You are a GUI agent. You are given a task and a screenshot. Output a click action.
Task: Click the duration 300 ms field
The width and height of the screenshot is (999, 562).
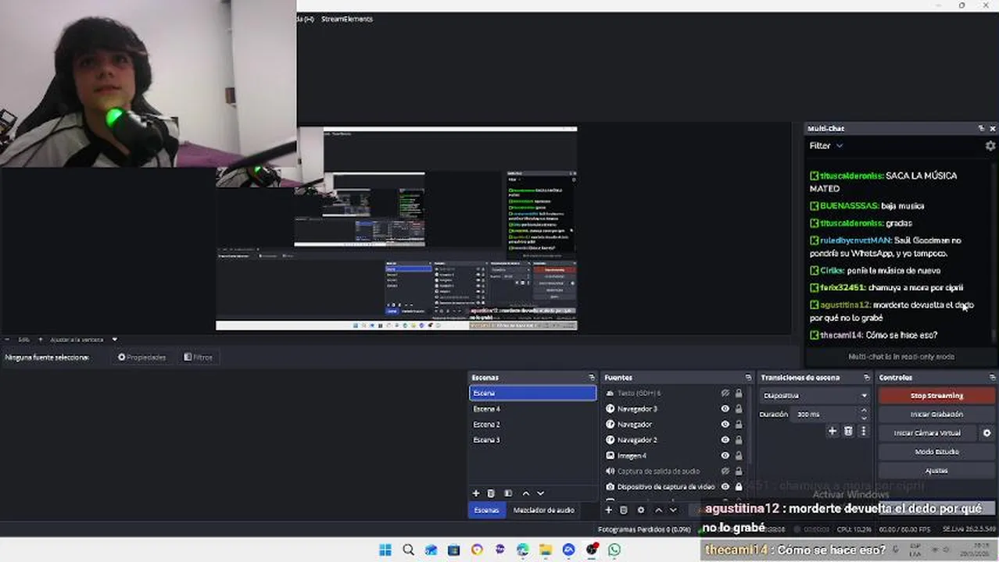[x=825, y=414]
